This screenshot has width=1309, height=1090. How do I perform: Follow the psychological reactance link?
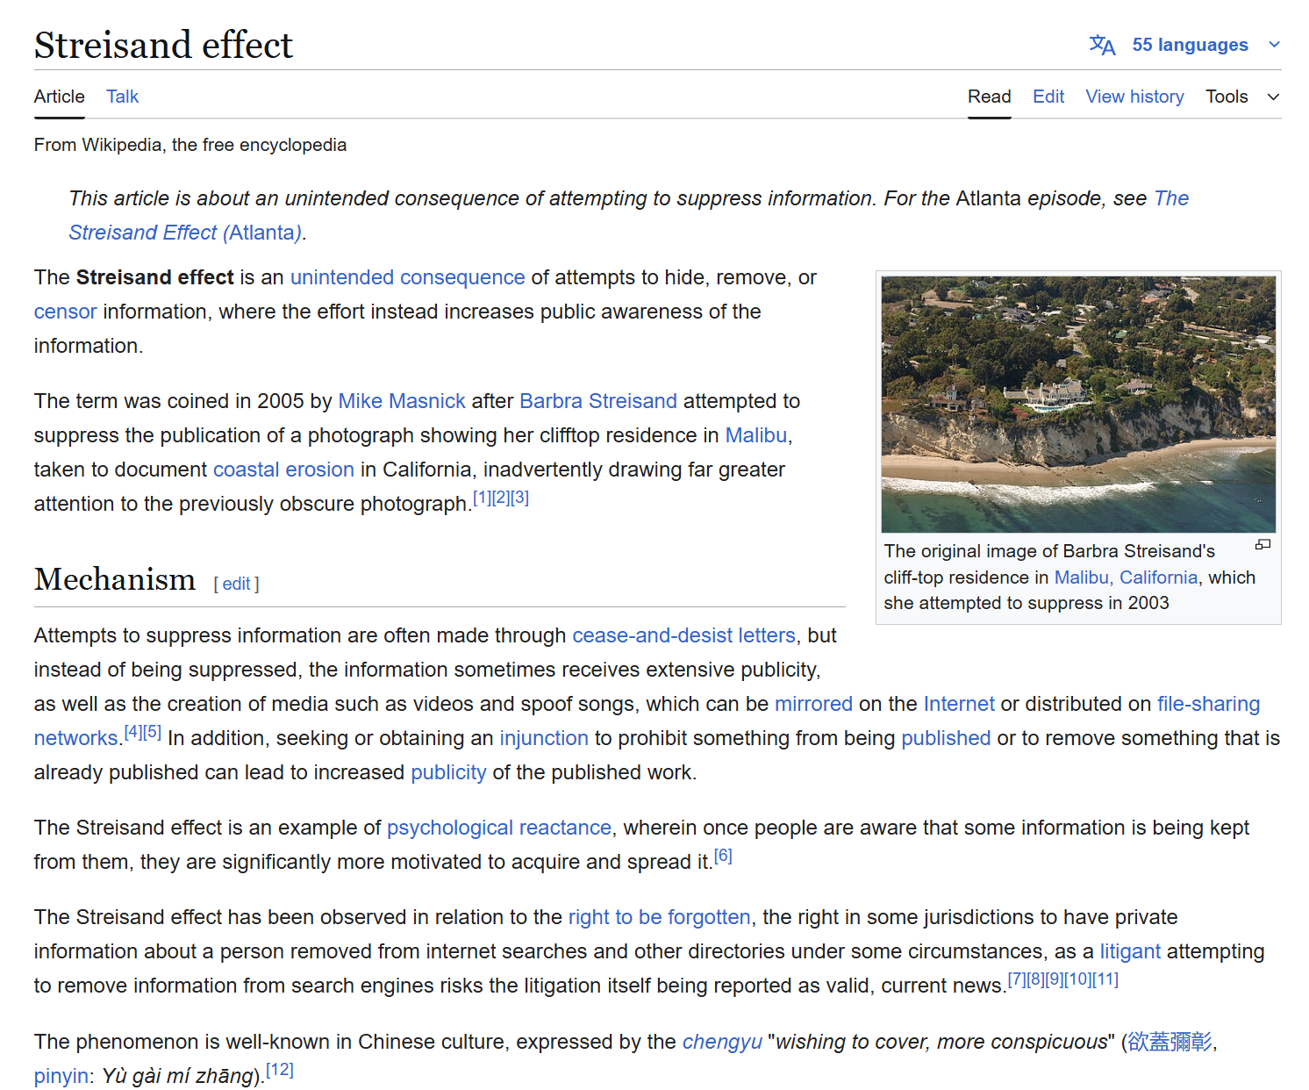tap(499, 828)
